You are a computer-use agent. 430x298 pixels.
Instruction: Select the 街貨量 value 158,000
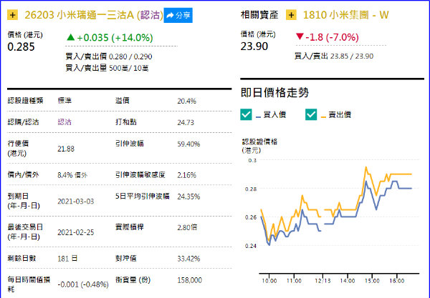[189, 280]
